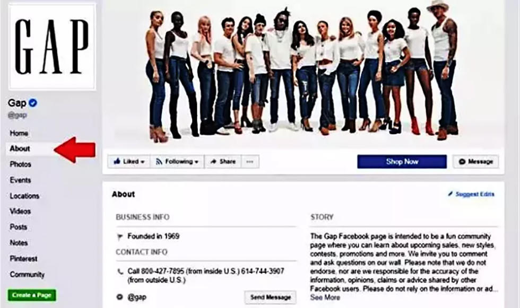Click the thumbs-up icon on Liked button

click(x=117, y=161)
